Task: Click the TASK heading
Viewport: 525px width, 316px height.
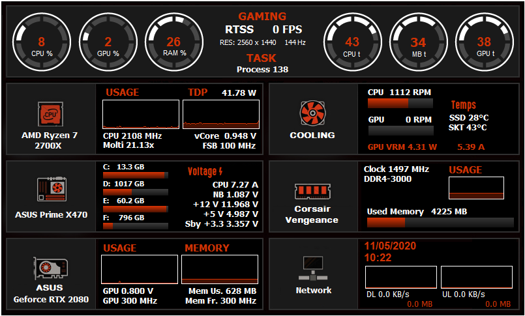Action: pyautogui.click(x=262, y=58)
